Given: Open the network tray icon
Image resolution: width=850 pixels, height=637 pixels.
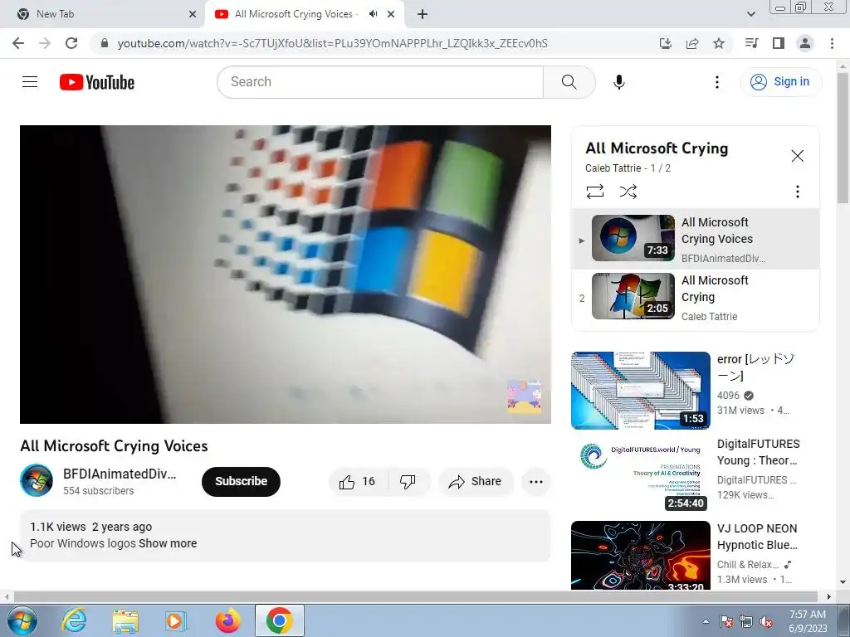Looking at the screenshot, I should (x=746, y=621).
